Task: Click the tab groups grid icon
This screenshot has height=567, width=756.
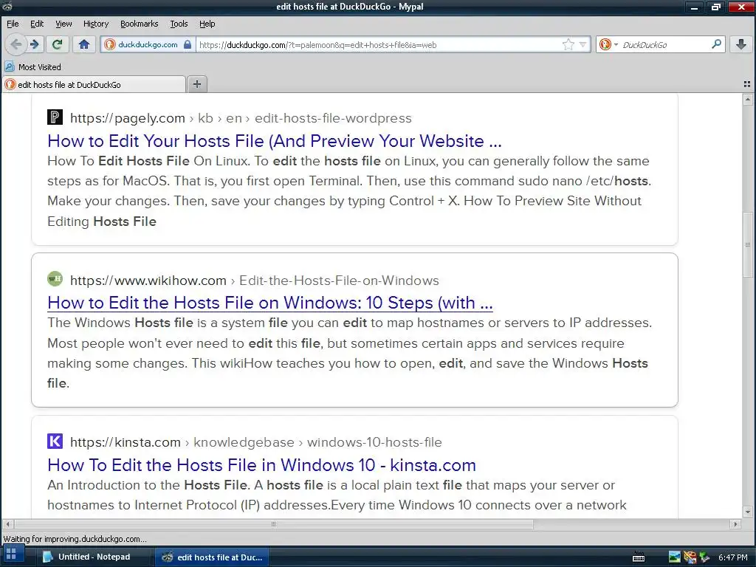Action: (747, 84)
